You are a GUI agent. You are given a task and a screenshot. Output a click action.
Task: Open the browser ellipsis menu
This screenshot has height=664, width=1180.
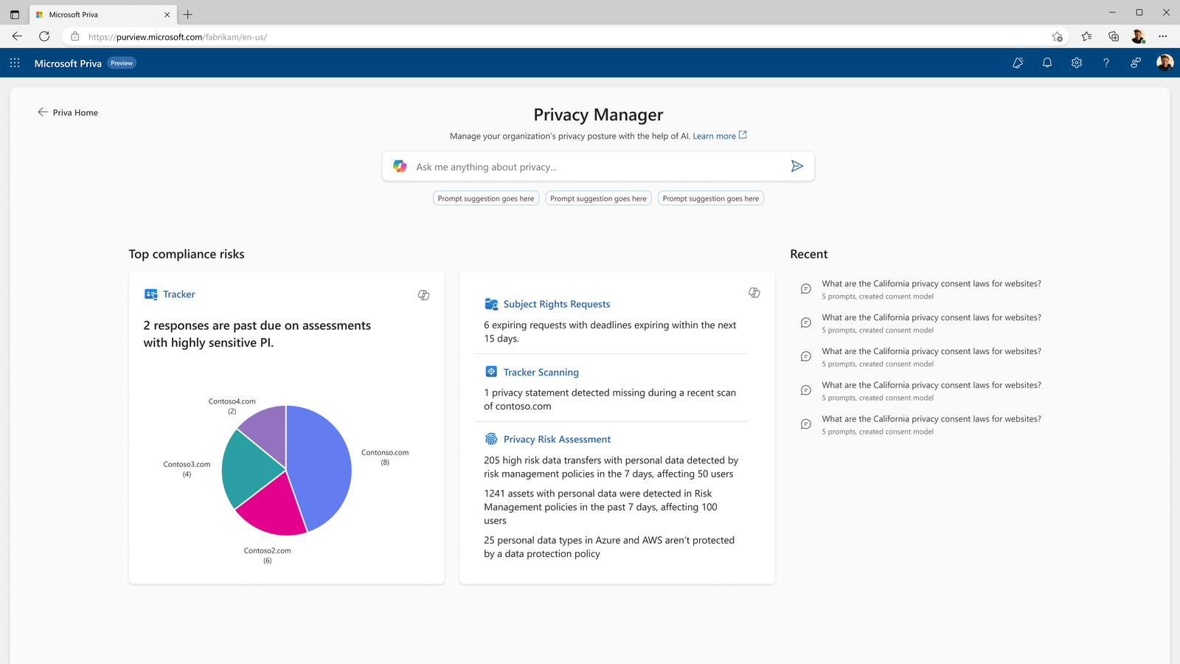(x=1163, y=36)
